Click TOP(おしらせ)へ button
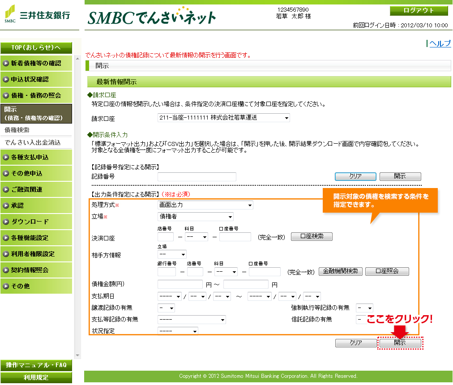 (36, 48)
